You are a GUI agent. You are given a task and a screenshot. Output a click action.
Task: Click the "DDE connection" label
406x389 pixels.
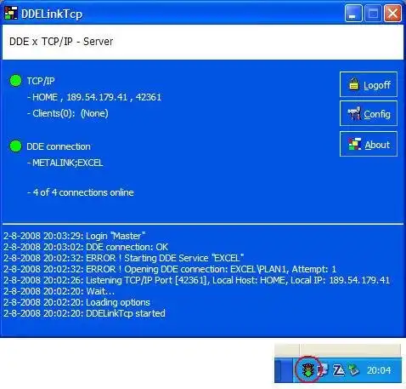[x=59, y=146]
